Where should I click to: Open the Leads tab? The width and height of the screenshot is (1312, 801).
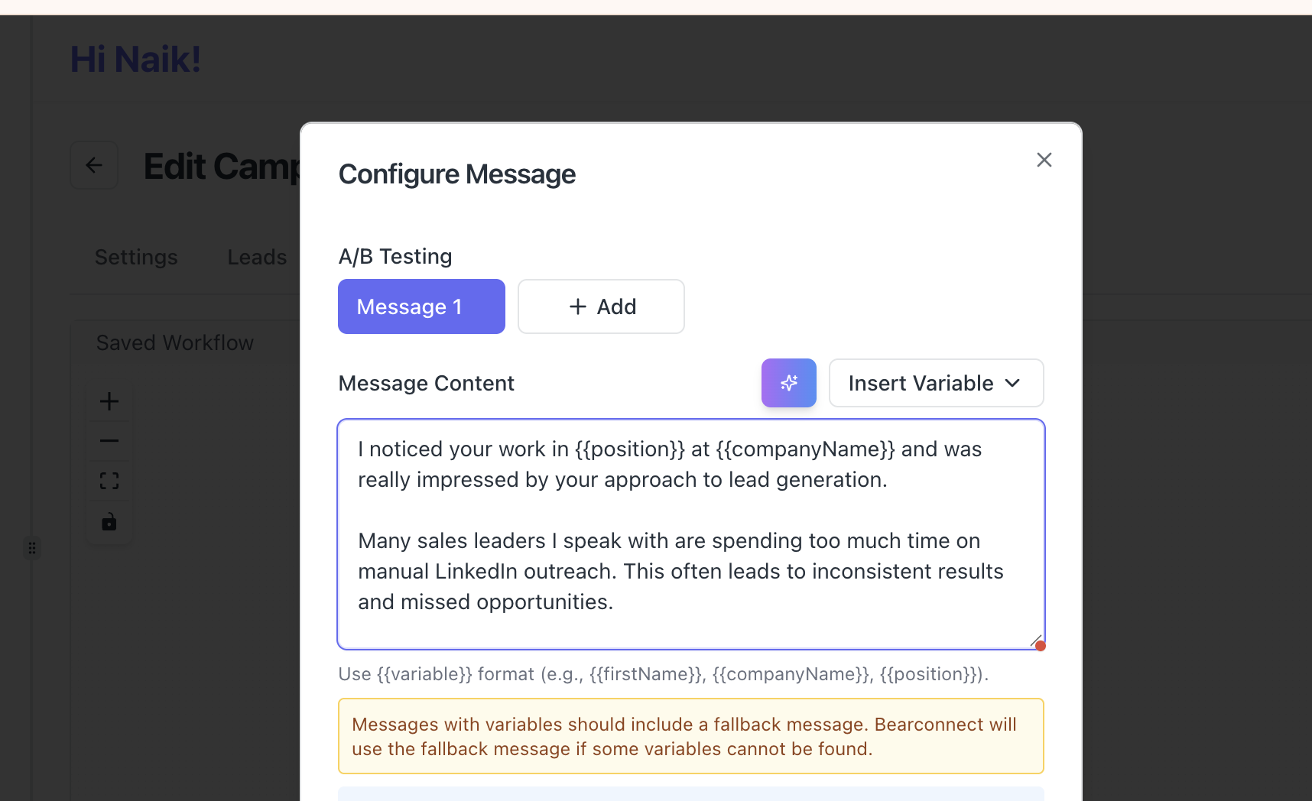(x=257, y=258)
